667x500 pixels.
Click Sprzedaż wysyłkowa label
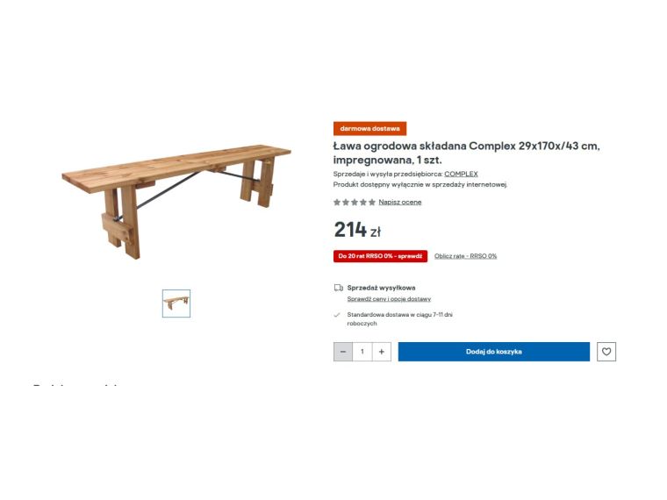(x=381, y=288)
